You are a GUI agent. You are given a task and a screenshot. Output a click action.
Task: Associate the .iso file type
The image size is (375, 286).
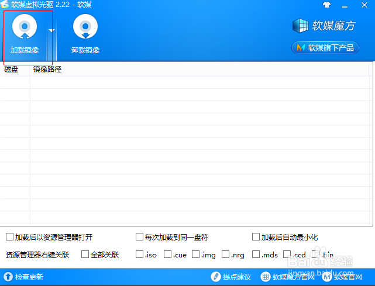pos(139,254)
